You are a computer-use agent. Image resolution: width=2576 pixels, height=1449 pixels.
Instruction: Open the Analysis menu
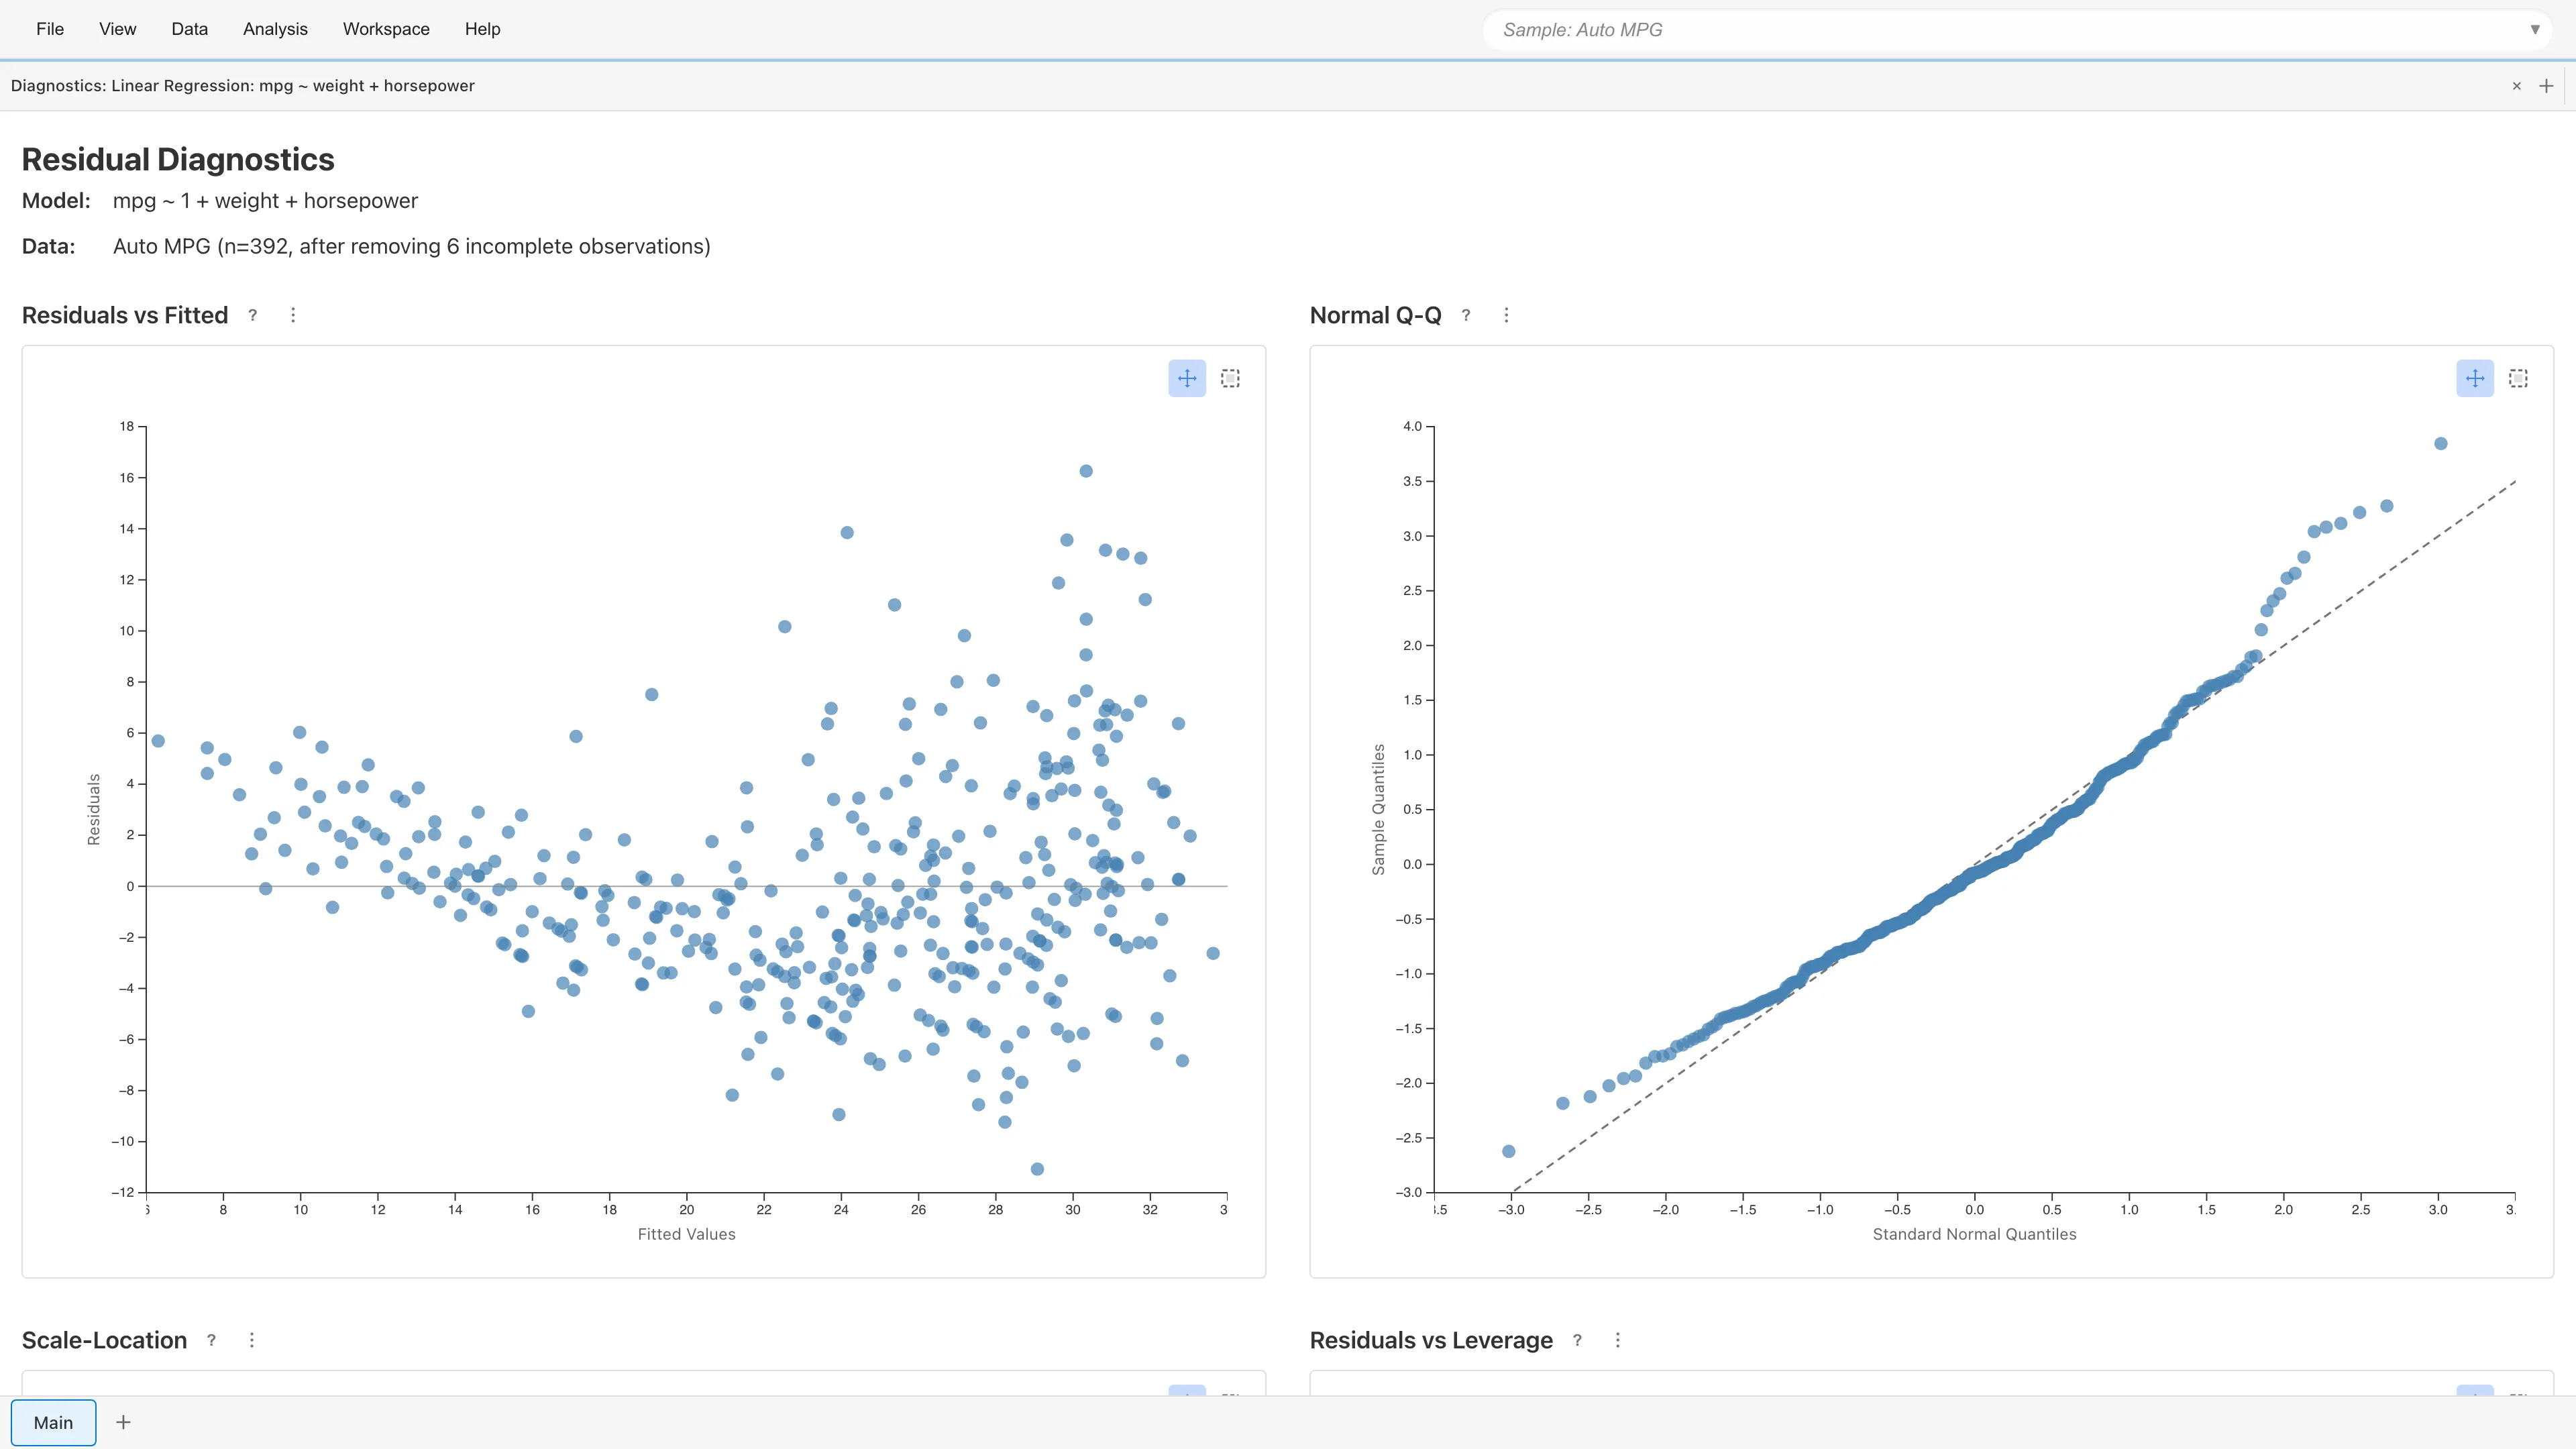(x=275, y=29)
